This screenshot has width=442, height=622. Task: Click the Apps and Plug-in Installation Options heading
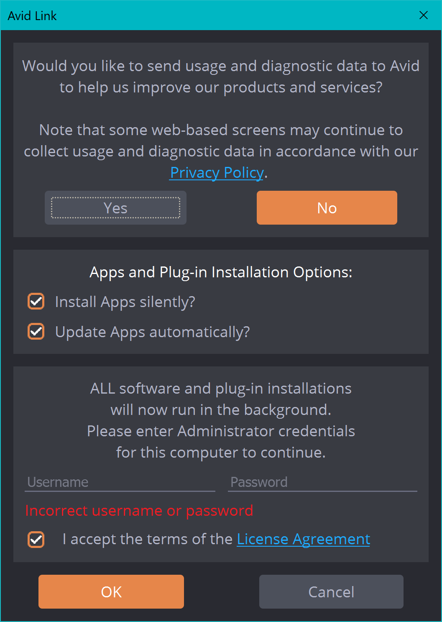pos(221,272)
